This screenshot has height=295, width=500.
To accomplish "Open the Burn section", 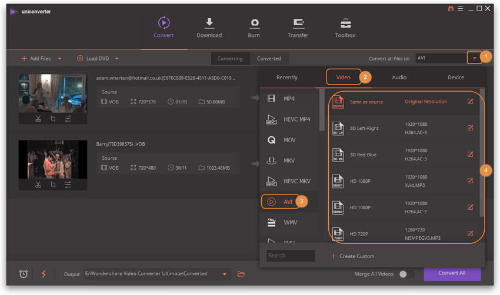I will pyautogui.click(x=254, y=28).
